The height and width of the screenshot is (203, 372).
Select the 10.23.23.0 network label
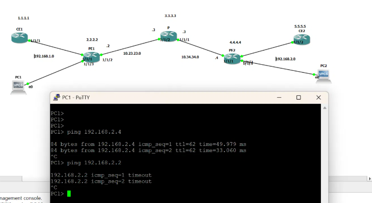coord(132,53)
